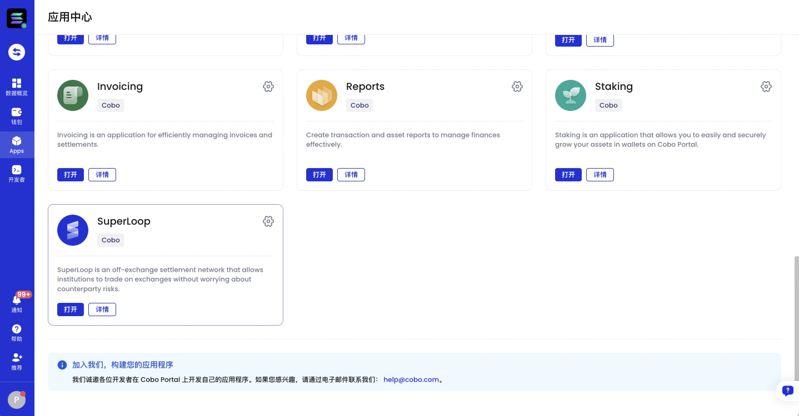Screen dimensions: 799x416
Task: Click the 应用中心 page heading
Action: tap(70, 17)
